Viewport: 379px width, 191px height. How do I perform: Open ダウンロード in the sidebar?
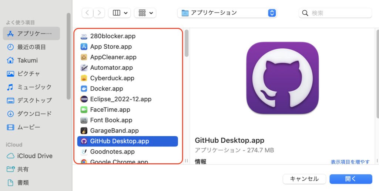click(x=31, y=114)
